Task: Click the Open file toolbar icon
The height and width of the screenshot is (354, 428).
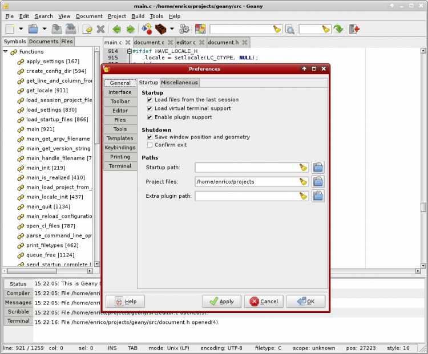Action: 33,29
